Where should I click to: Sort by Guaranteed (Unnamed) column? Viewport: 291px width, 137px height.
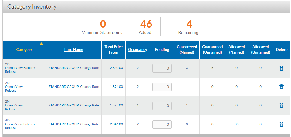[212, 49]
